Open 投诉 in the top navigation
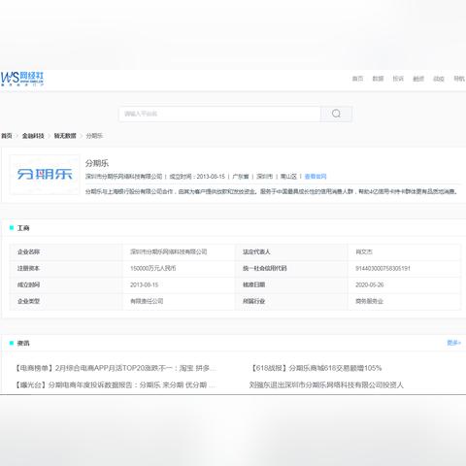 [x=398, y=79]
